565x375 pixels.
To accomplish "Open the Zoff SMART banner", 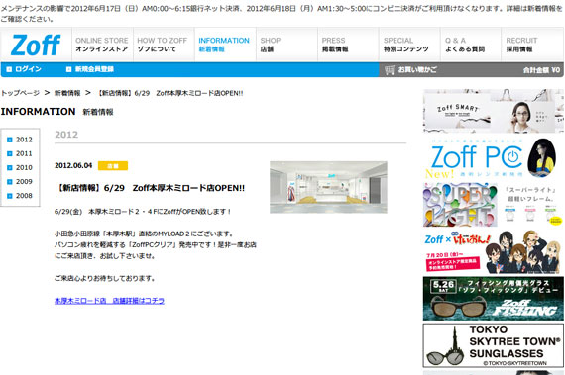I will (494, 111).
